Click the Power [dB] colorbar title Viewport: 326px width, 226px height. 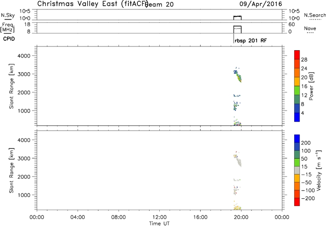(x=311, y=86)
